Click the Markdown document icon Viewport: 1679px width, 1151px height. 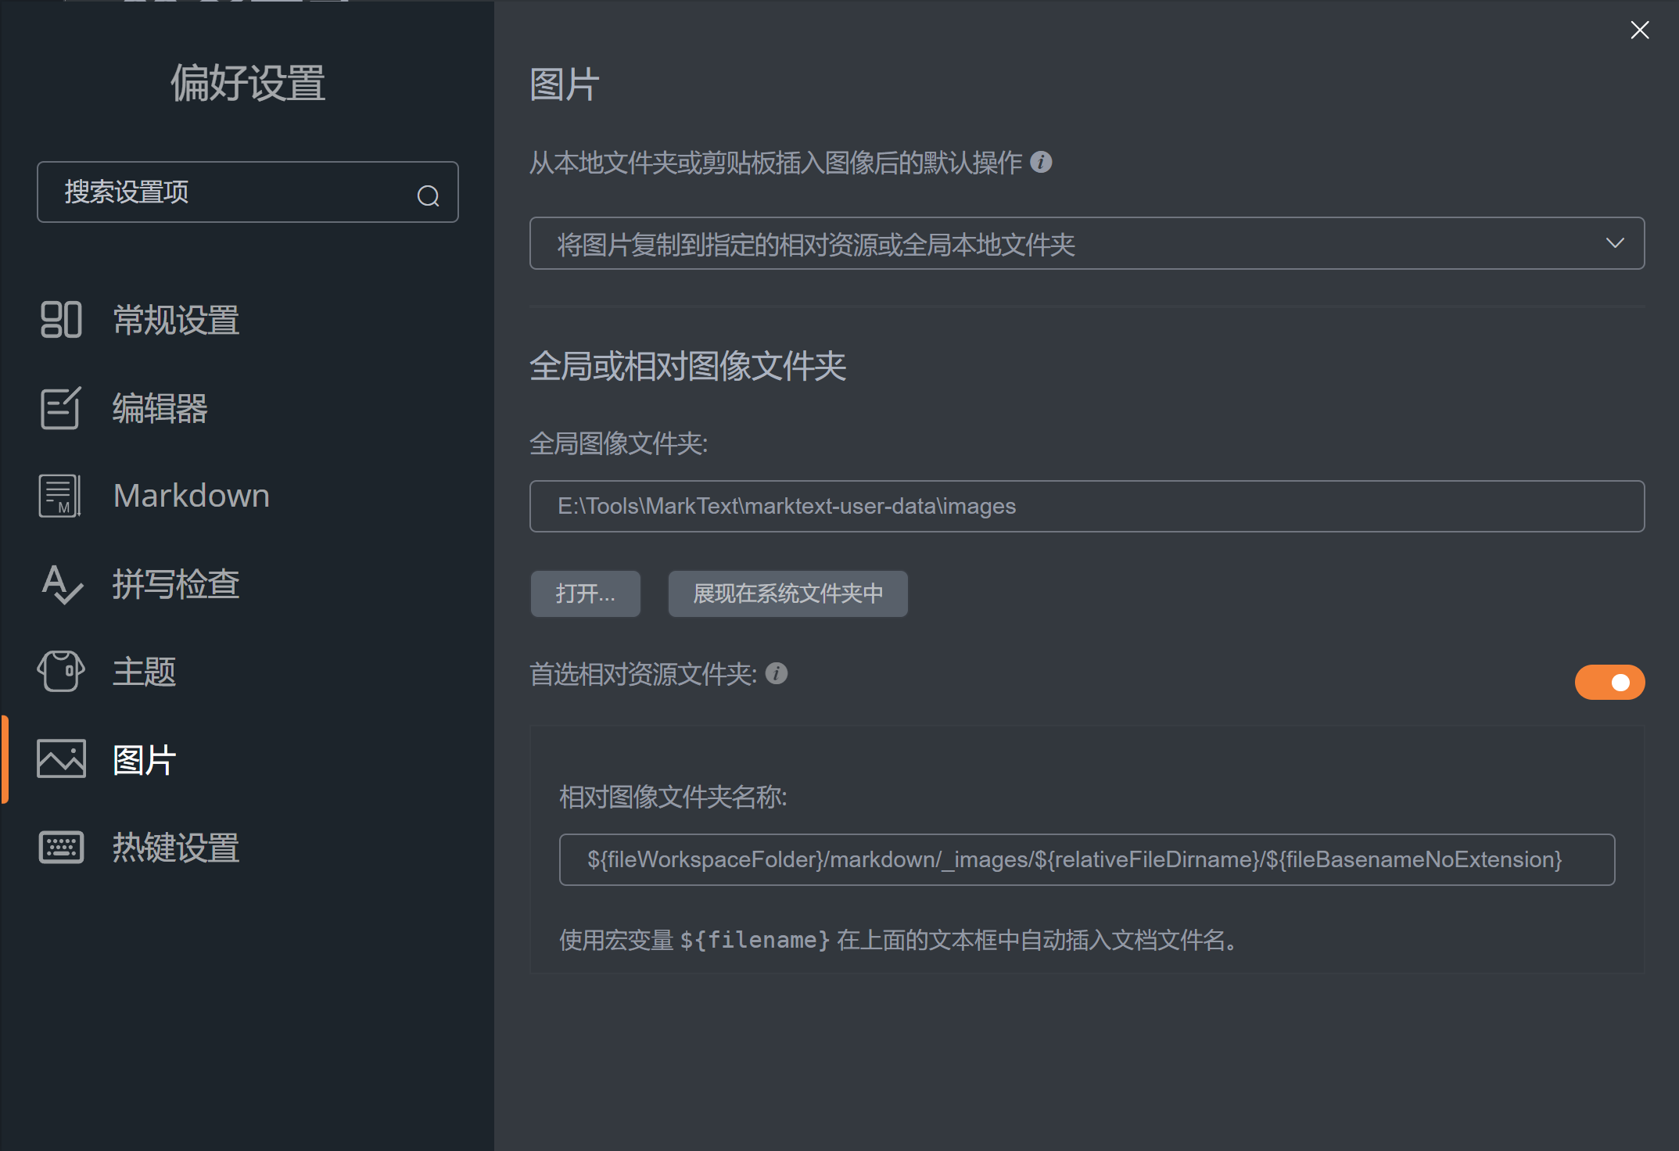pyautogui.click(x=60, y=496)
